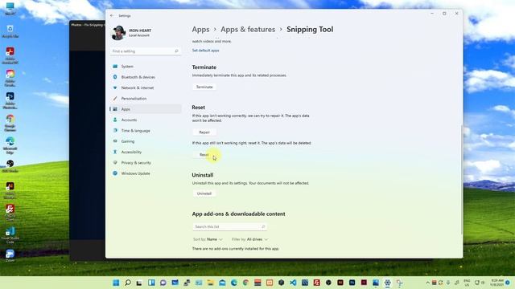
Task: Open Privacy & security settings
Action: (146, 162)
